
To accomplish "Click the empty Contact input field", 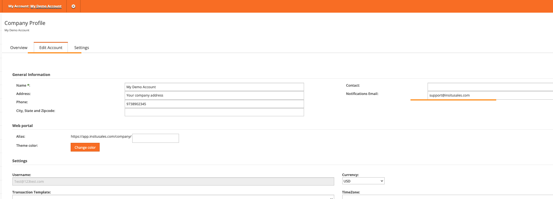I will point(490,87).
